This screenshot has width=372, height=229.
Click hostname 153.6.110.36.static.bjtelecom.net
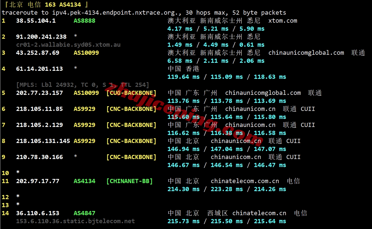click(75, 221)
